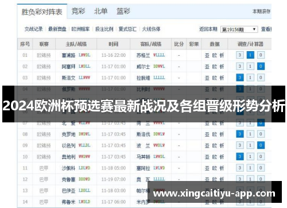Toggle result 0 for match 03 斯洛文
Image resolution: width=287 pixels, height=208 pixels.
(261, 78)
